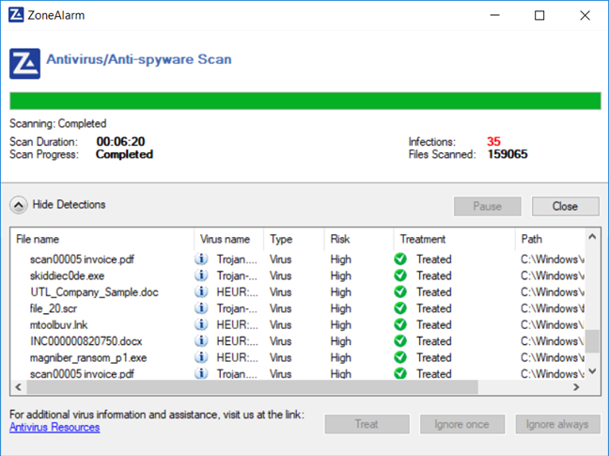Click the Ignore once button
The height and width of the screenshot is (456, 609).
(x=462, y=424)
